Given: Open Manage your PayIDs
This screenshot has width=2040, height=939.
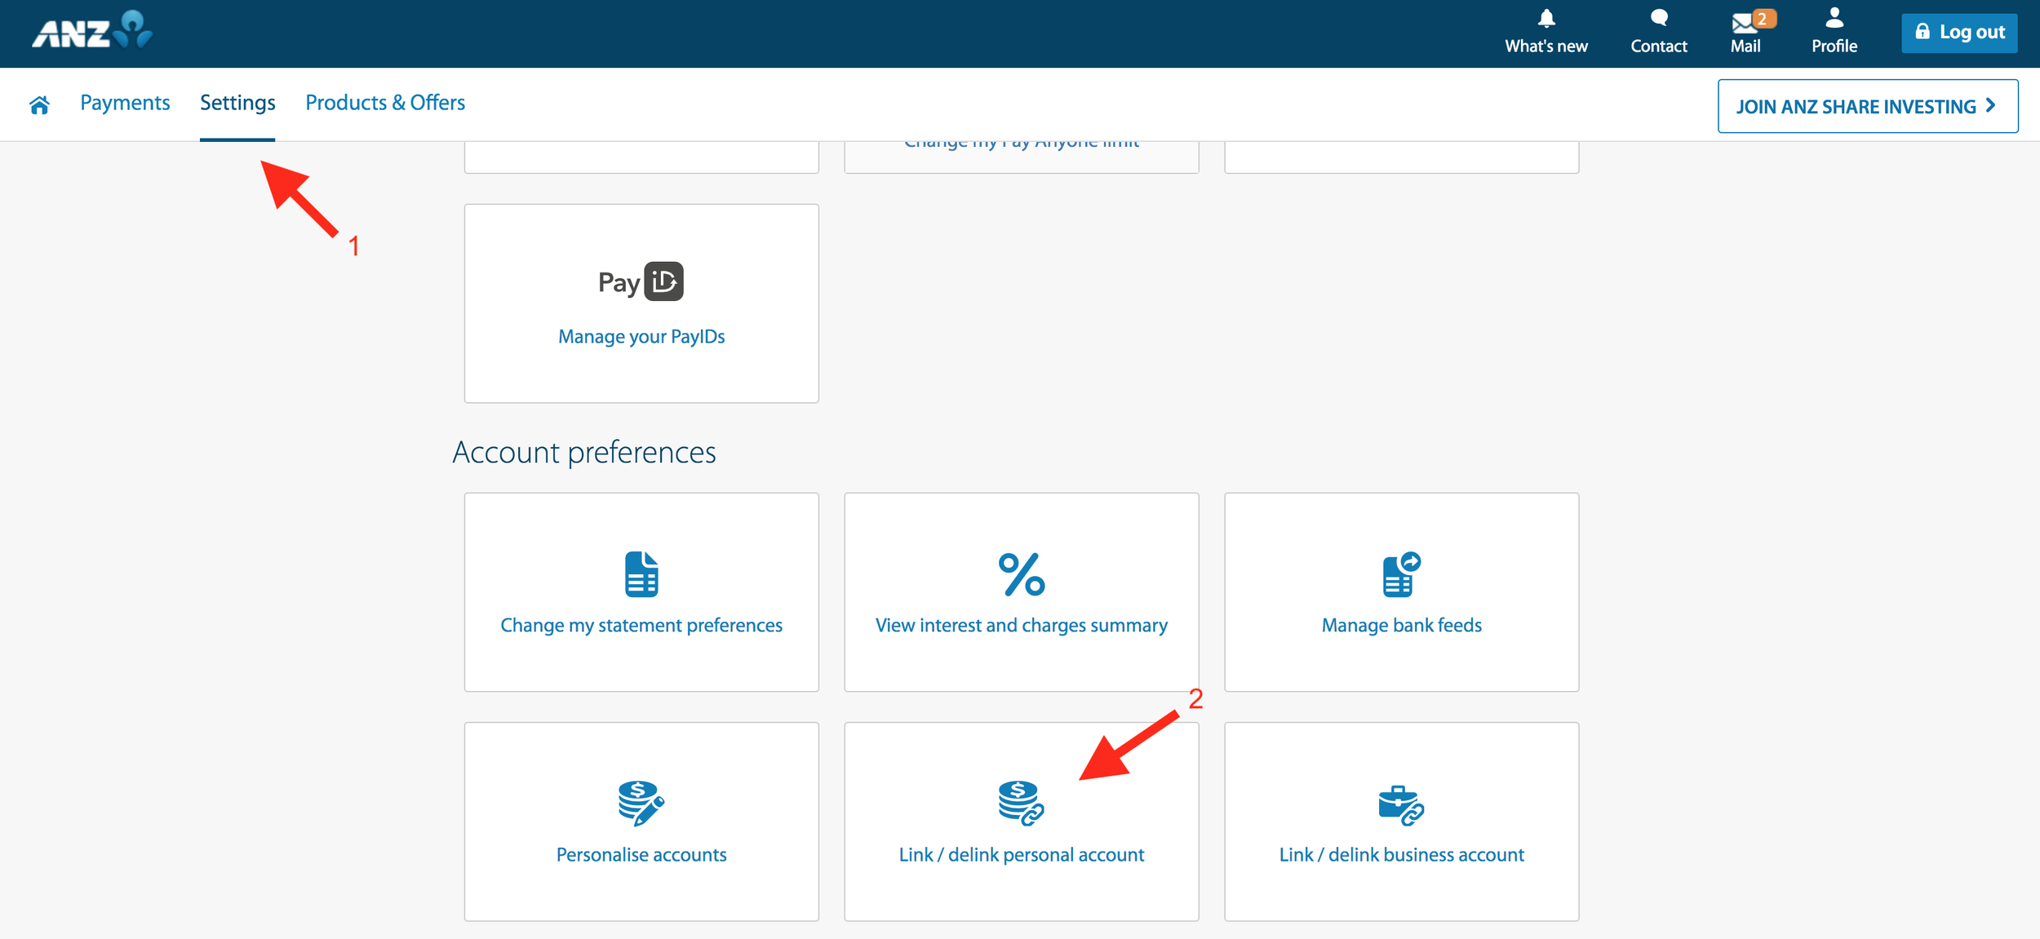Looking at the screenshot, I should [641, 336].
